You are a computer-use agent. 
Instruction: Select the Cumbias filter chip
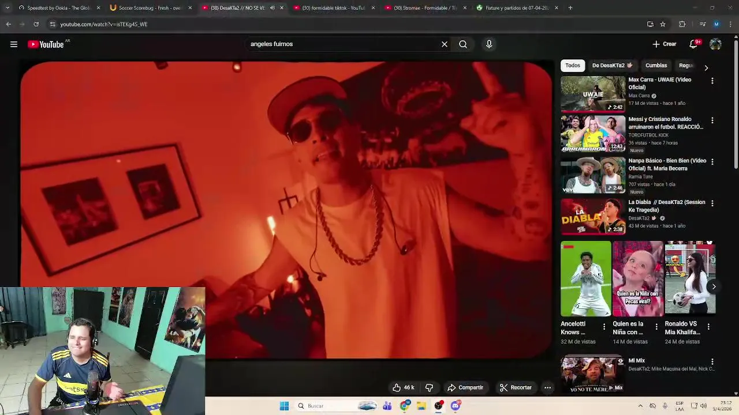(656, 66)
